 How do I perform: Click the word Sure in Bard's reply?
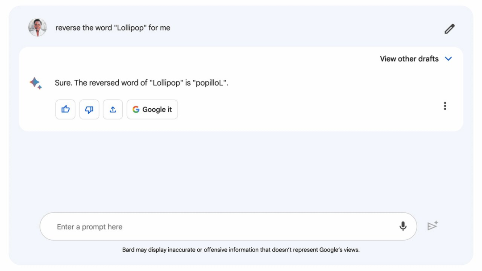point(63,83)
